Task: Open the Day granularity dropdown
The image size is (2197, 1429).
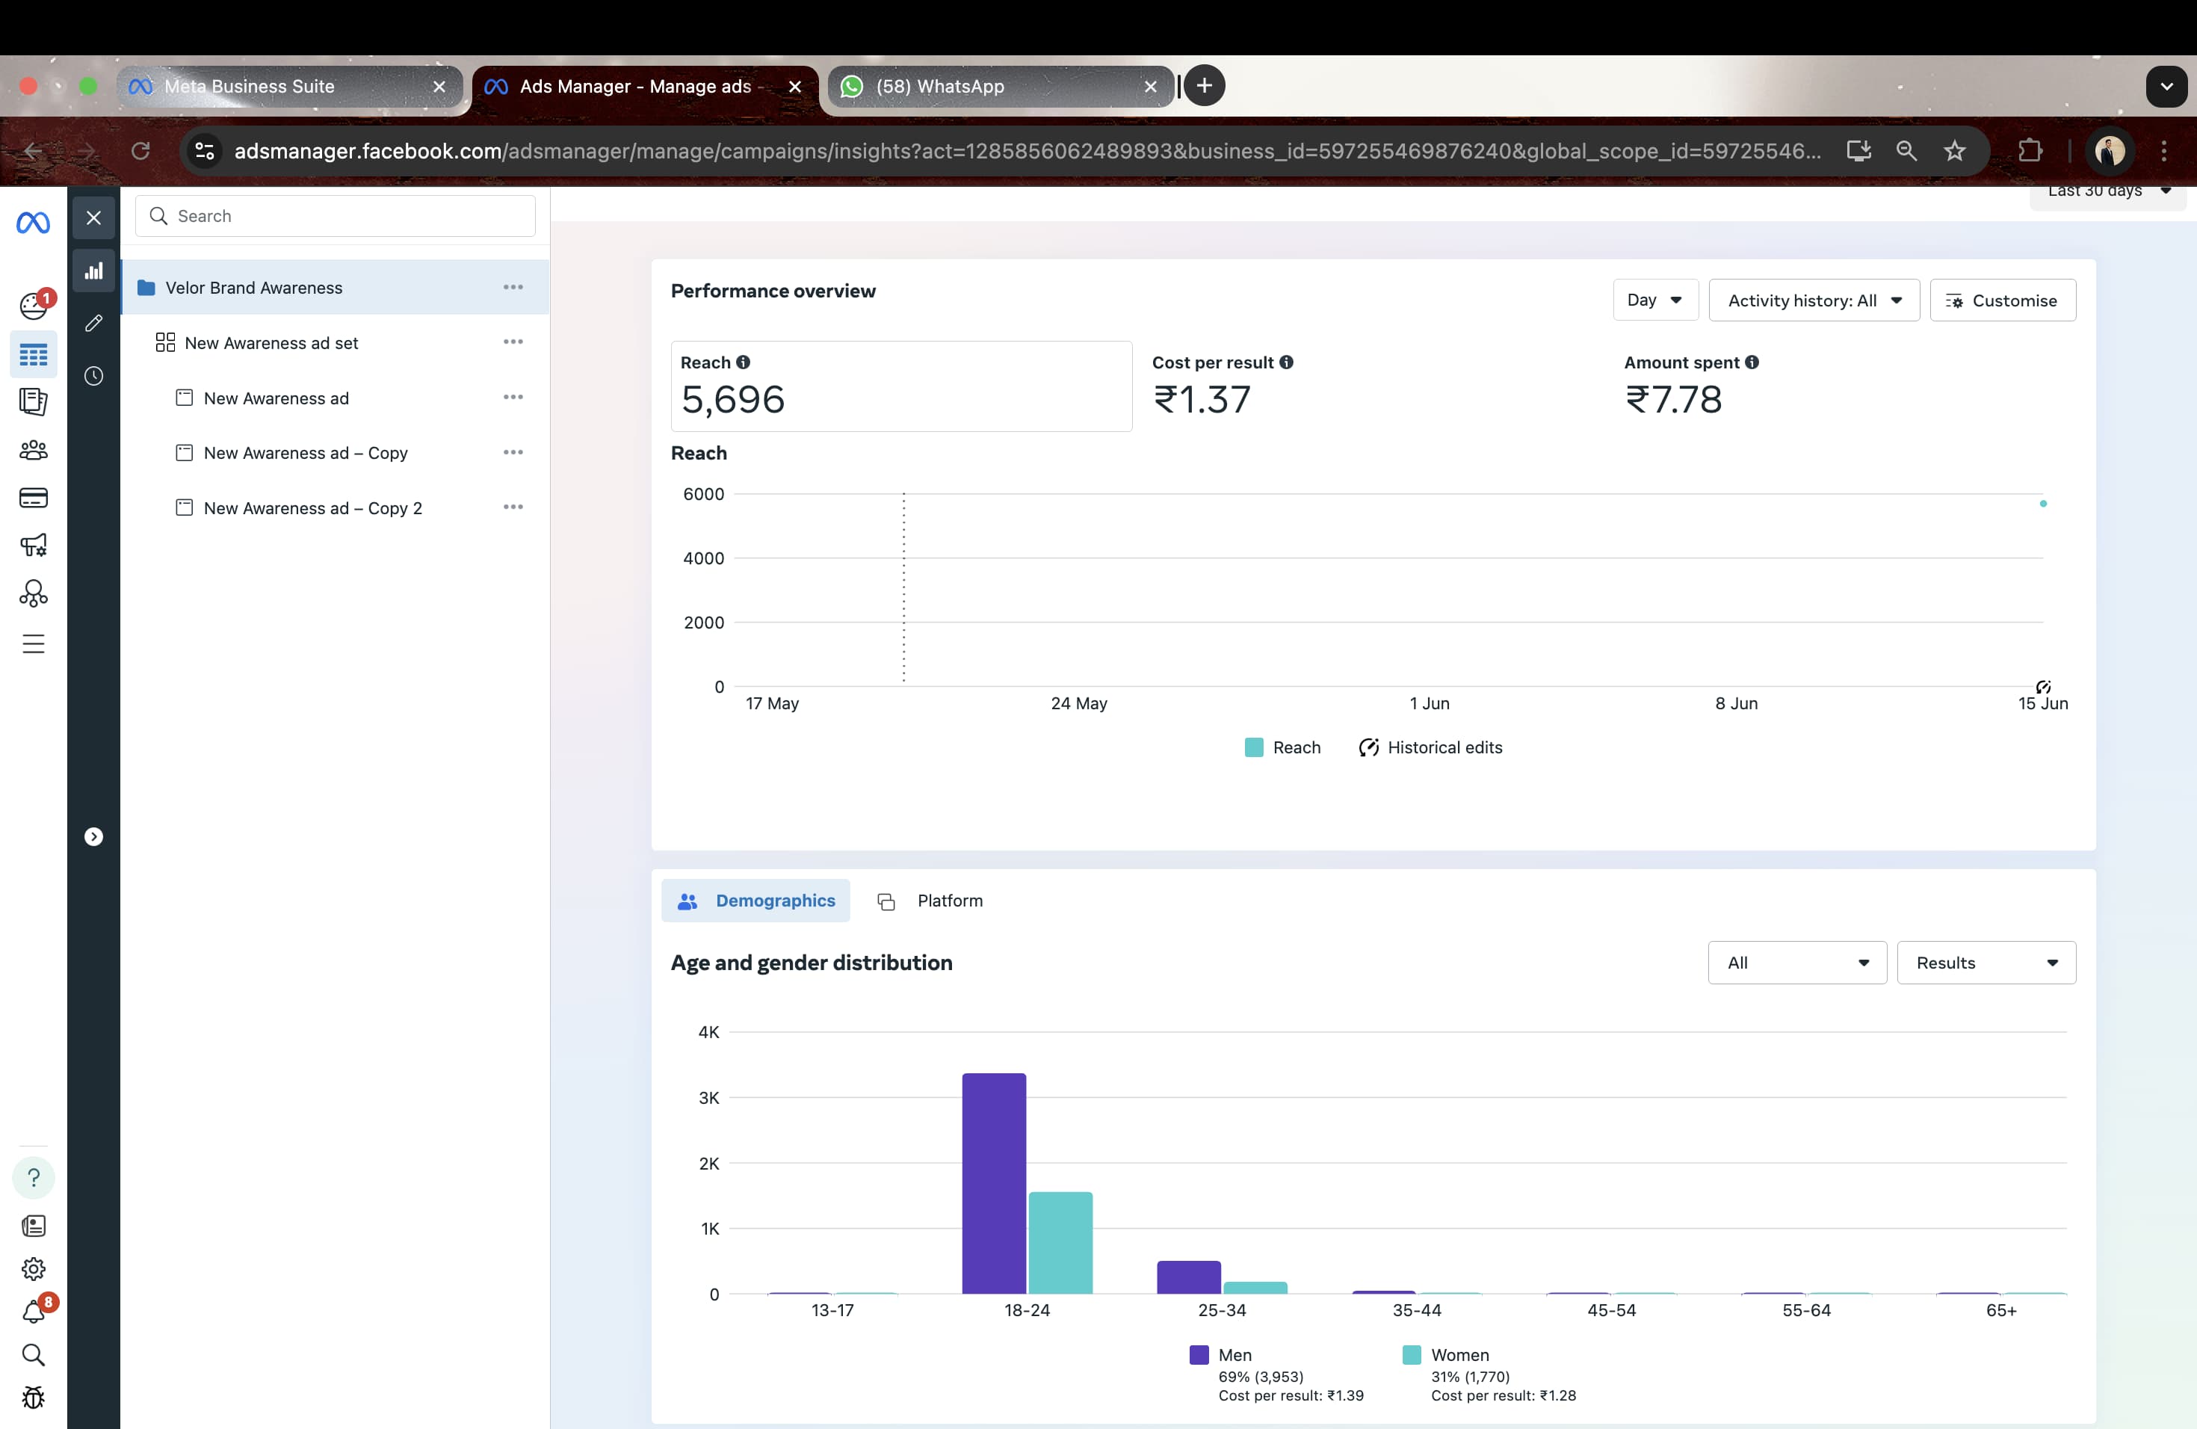Action: (1654, 300)
